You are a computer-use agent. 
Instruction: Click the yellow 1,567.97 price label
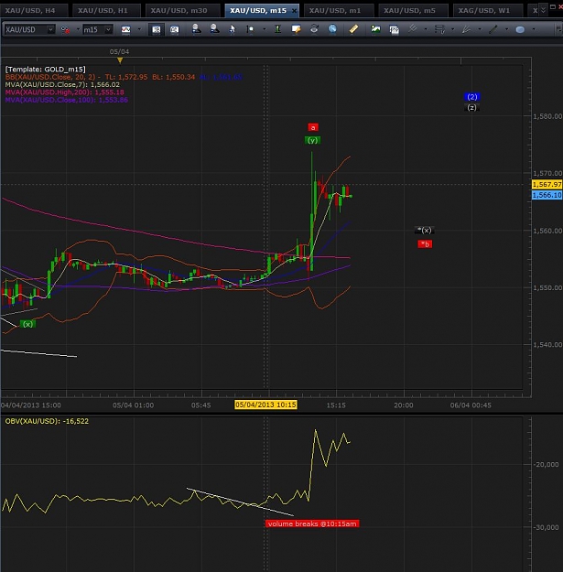(547, 184)
